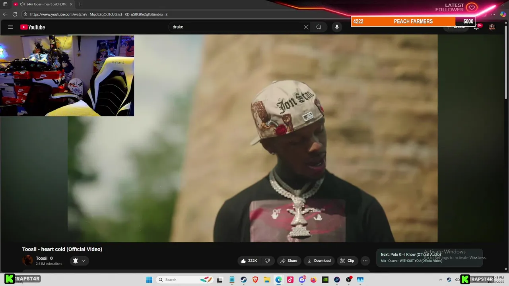The height and width of the screenshot is (286, 509).
Task: Open TikTok from the taskbar
Action: point(290,280)
